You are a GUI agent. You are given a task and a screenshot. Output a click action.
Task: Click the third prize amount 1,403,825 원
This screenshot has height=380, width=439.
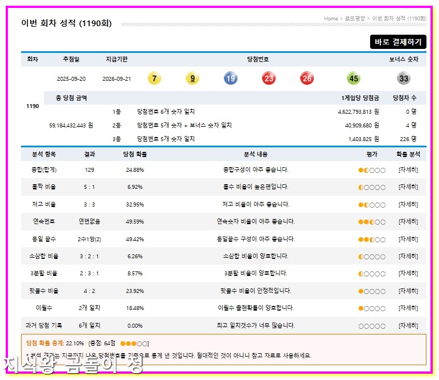click(364, 139)
